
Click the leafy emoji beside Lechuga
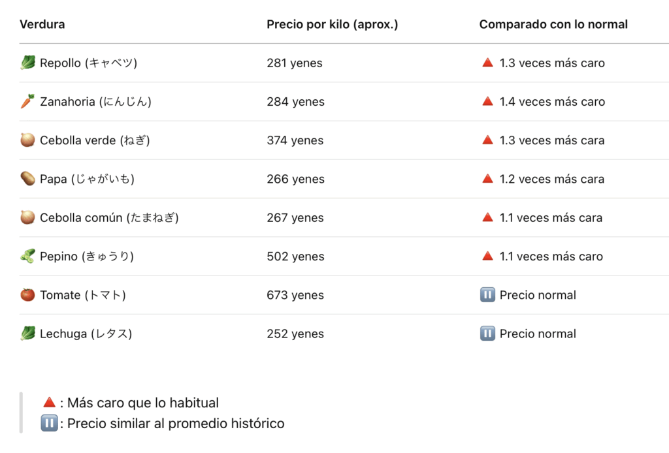point(27,333)
